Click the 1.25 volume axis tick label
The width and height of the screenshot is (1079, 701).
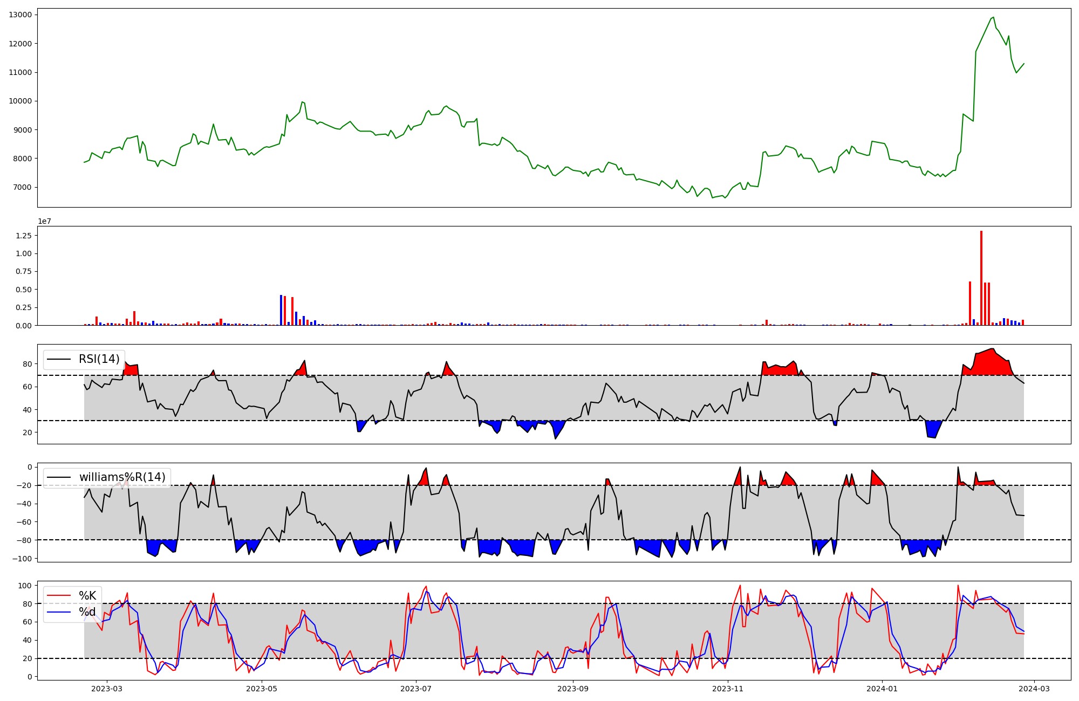(23, 236)
